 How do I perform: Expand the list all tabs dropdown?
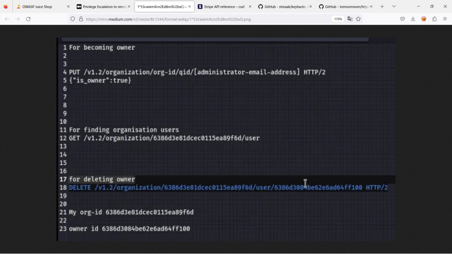coord(394,6)
